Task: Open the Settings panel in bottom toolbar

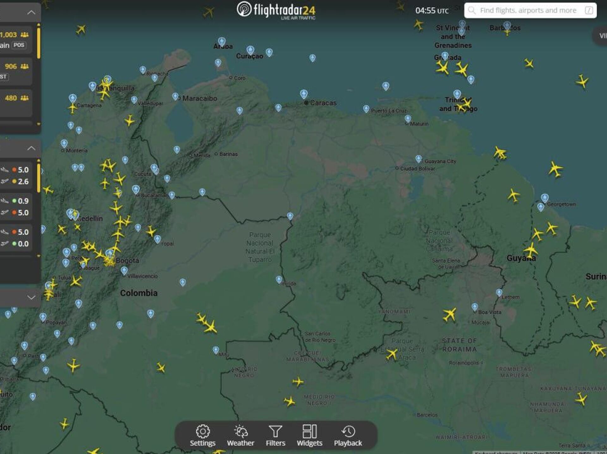Action: (203, 436)
